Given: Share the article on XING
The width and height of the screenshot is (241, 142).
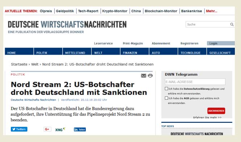Looking at the screenshot, I should (60, 129).
